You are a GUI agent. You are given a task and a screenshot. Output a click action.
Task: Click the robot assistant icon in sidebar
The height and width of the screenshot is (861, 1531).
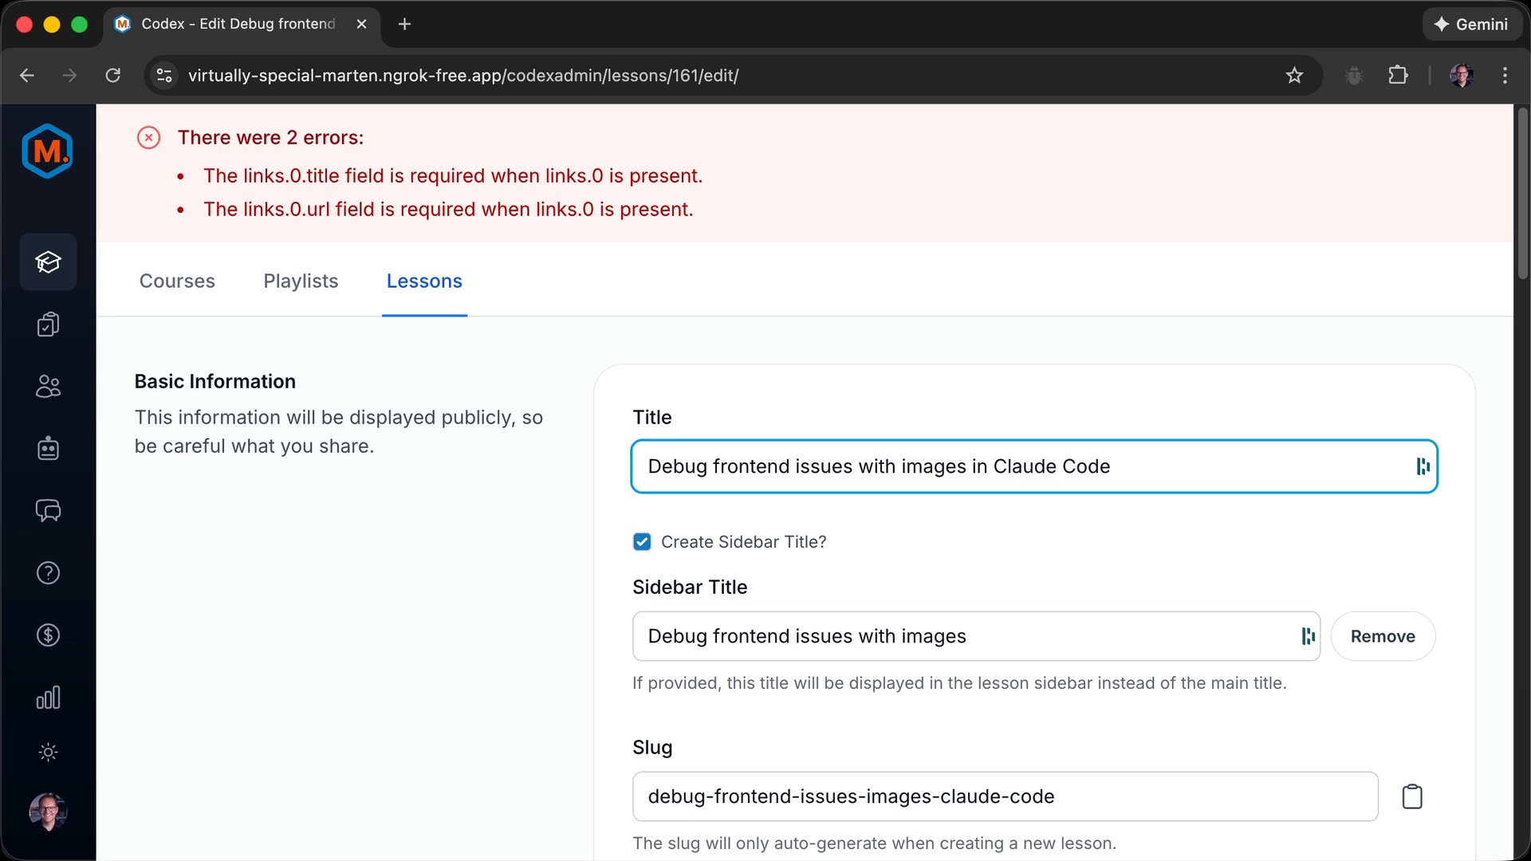(x=48, y=447)
